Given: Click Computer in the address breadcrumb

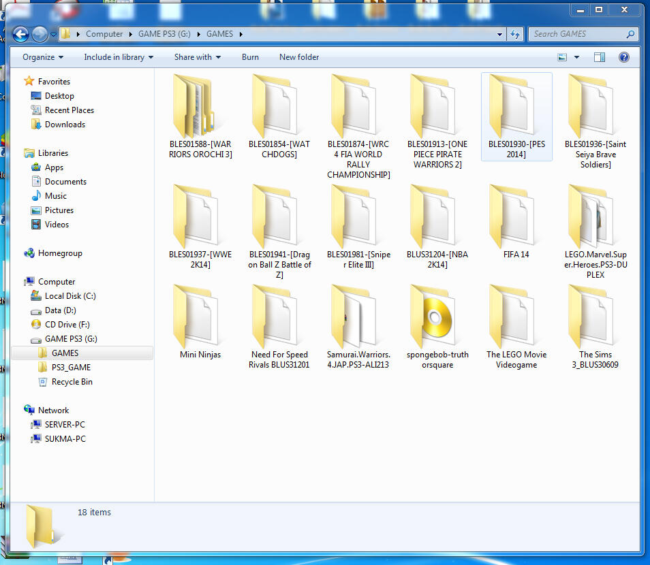Looking at the screenshot, I should pos(104,34).
